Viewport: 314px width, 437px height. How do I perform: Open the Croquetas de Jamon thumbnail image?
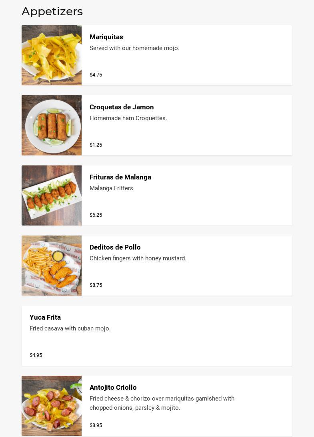[x=52, y=125]
